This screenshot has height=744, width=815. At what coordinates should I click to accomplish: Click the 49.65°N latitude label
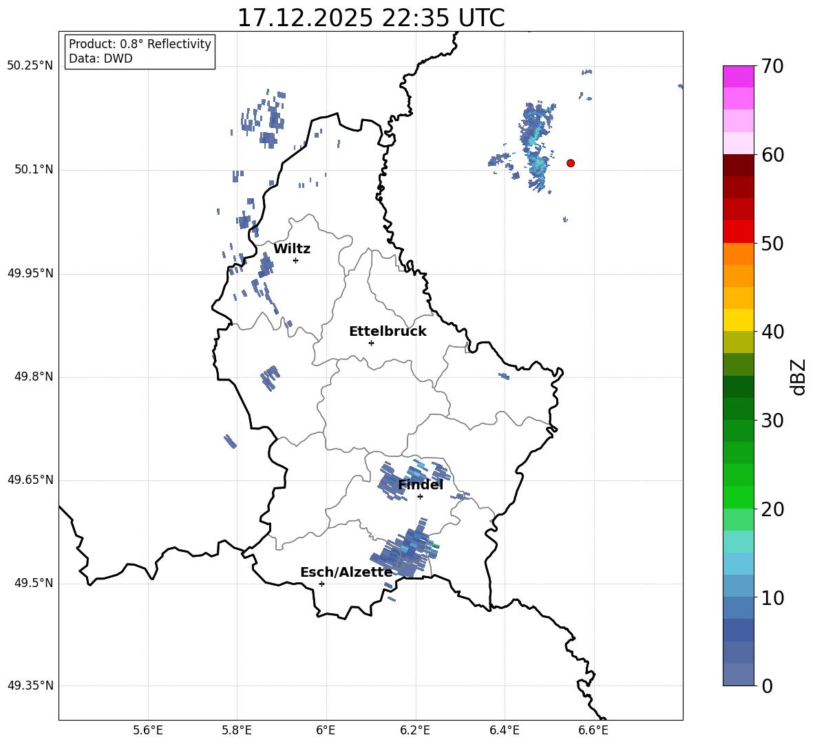[30, 480]
